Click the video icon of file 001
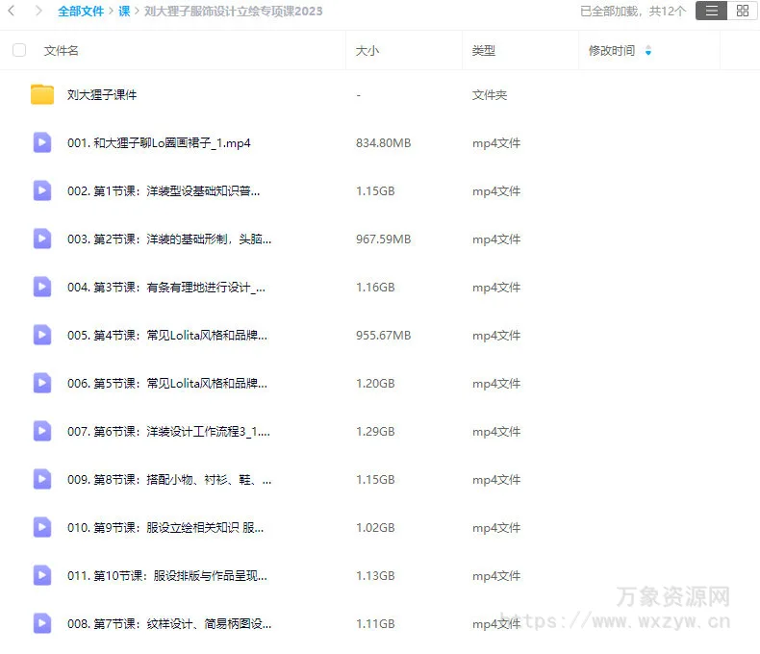Image resolution: width=760 pixels, height=654 pixels. 42,142
